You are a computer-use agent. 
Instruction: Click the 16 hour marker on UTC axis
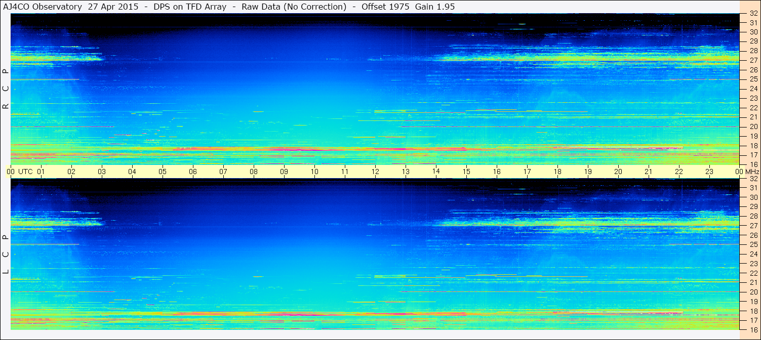(x=497, y=172)
